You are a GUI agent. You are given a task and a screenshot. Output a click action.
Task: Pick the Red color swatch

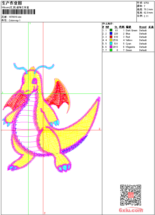coord(111,37)
